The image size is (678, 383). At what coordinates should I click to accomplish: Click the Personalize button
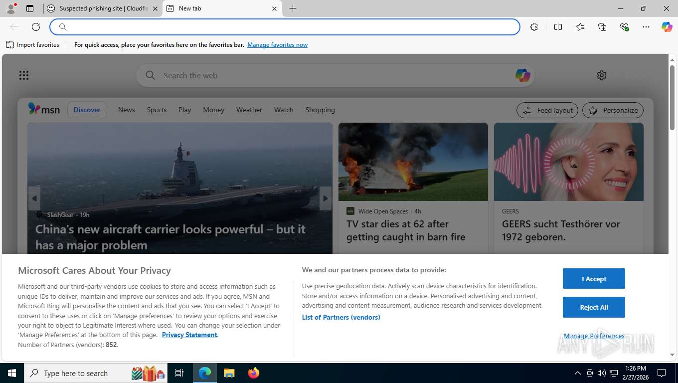[x=613, y=110]
